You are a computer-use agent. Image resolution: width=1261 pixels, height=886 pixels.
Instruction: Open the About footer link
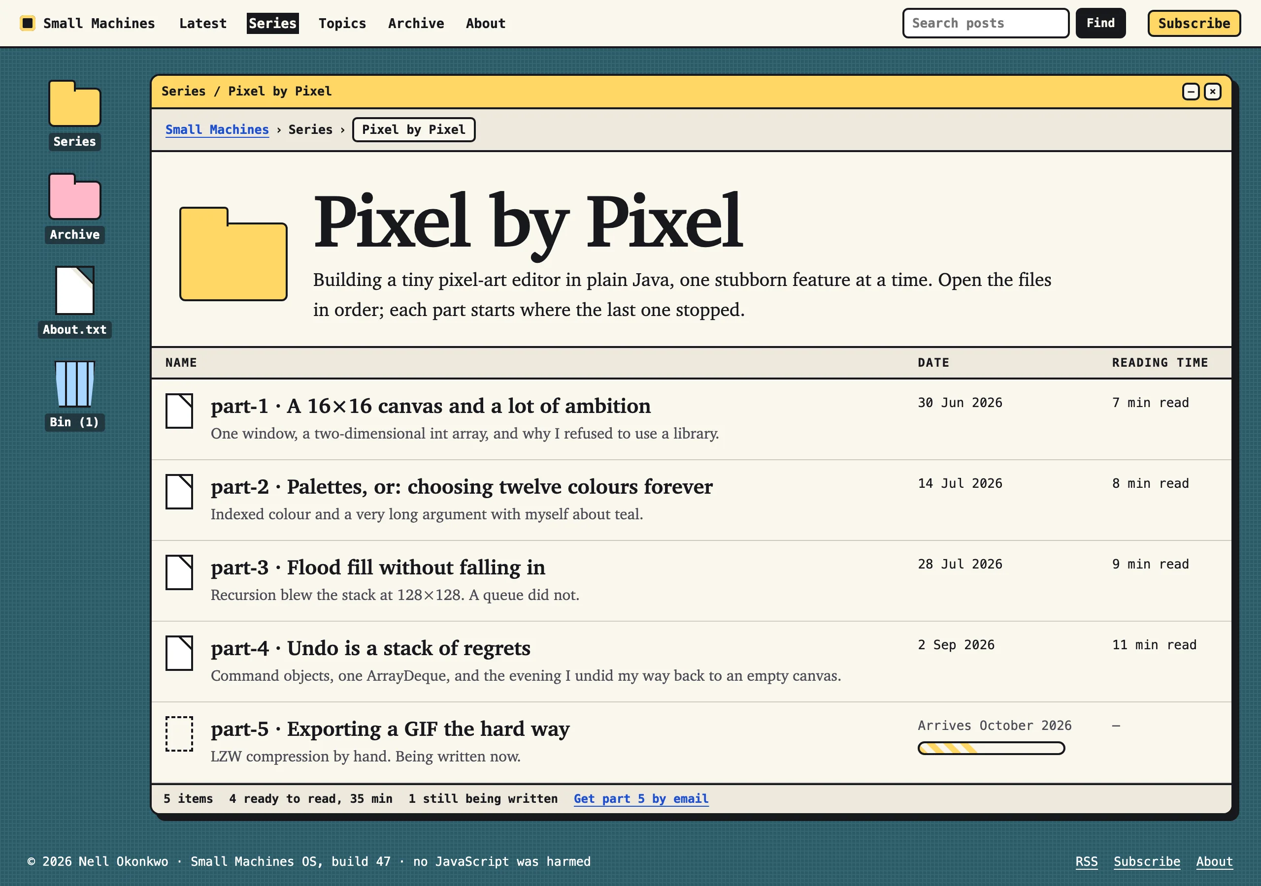pyautogui.click(x=1214, y=861)
